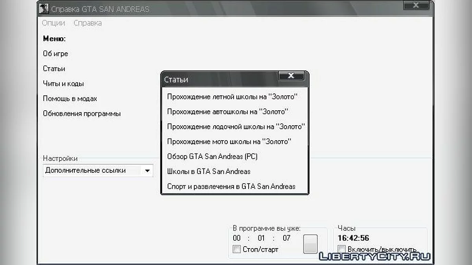Screen dimensions: 472x265
Task: Toggle the Стоп/старт checkbox
Action: pyautogui.click(x=237, y=249)
